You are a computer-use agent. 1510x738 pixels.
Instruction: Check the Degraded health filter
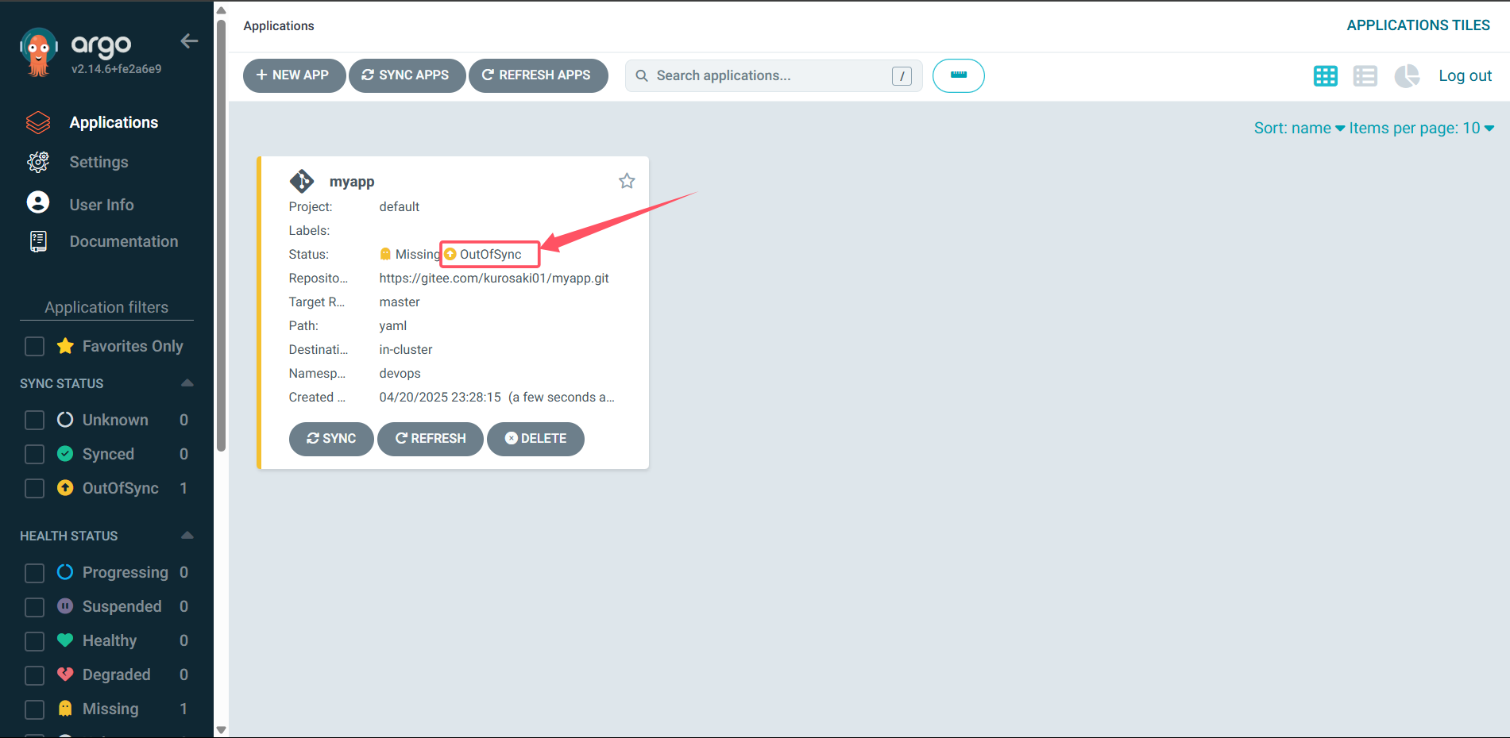point(34,675)
